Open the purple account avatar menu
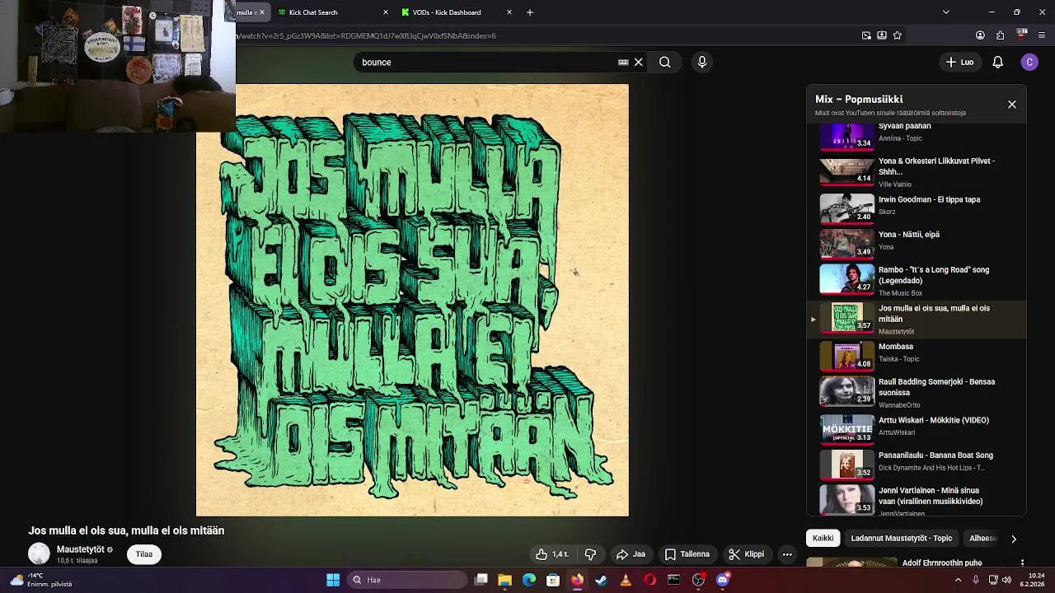 (1029, 62)
